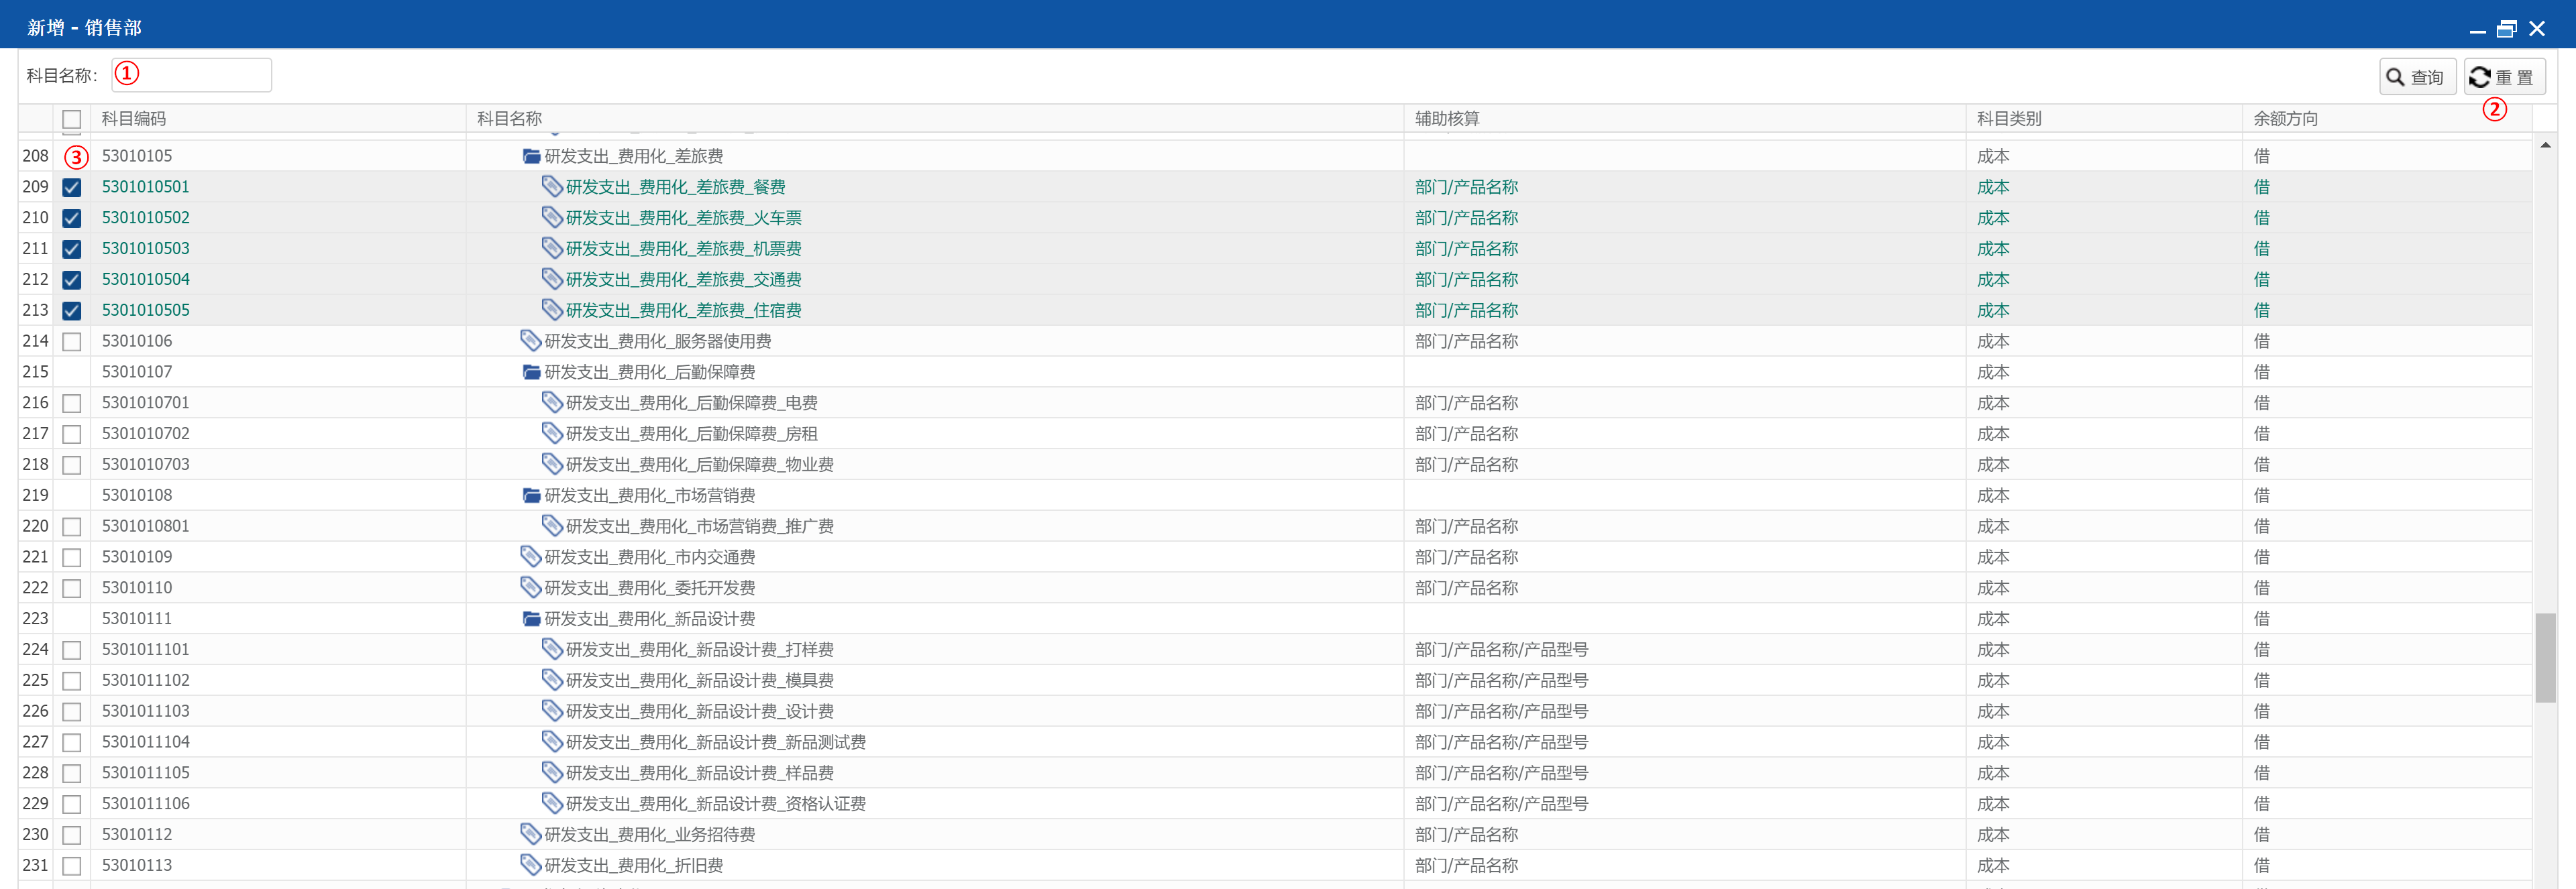This screenshot has width=2576, height=889.
Task: Click the tag icon of 差旅费_住宿费 row
Action: 552,310
